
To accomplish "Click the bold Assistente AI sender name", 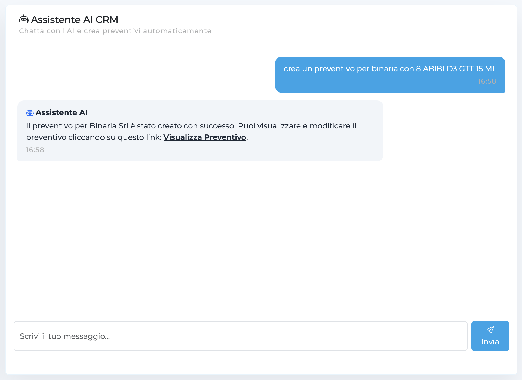I will point(62,112).
